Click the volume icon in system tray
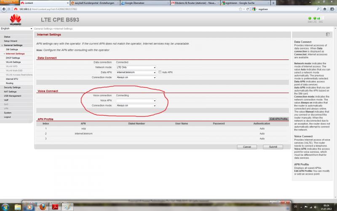This screenshot has height=211, width=337. tap(316, 207)
